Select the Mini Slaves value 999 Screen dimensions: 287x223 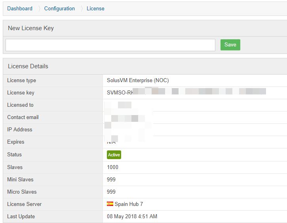[x=111, y=179]
